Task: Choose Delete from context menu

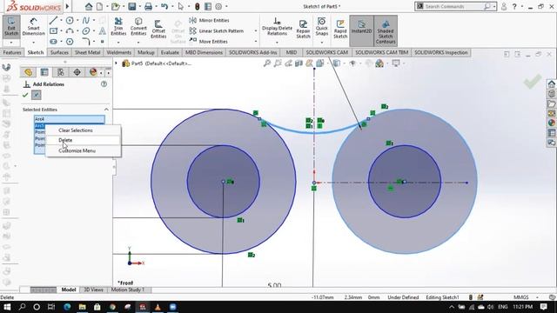Action: pyautogui.click(x=65, y=140)
